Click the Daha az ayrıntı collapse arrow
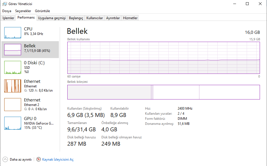This screenshot has height=166, width=267. click(x=5, y=160)
